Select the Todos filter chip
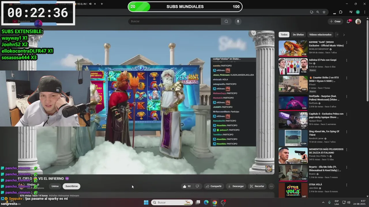The width and height of the screenshot is (369, 207). tap(284, 34)
